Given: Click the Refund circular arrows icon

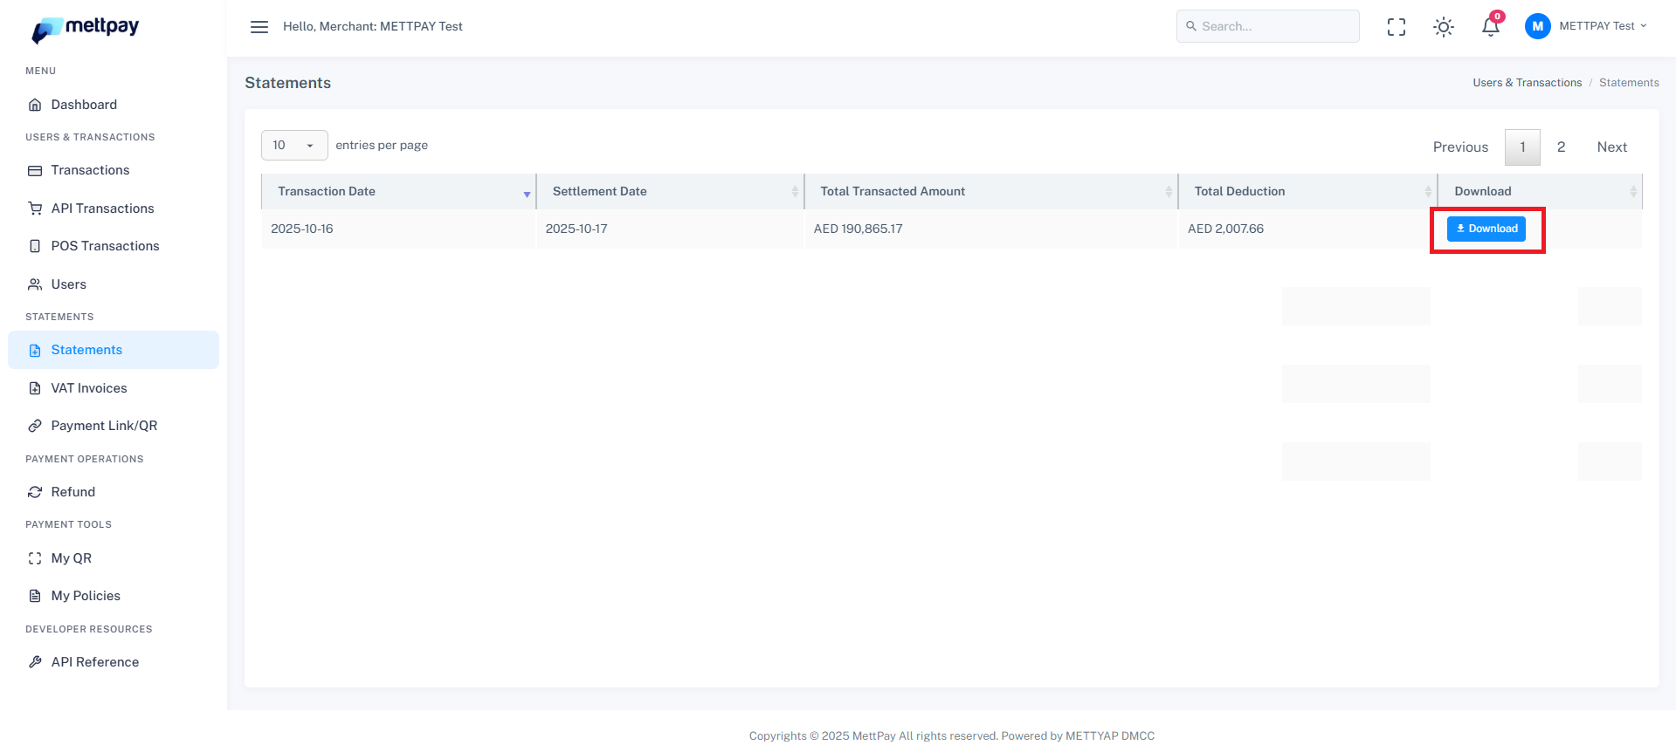Looking at the screenshot, I should coord(35,492).
